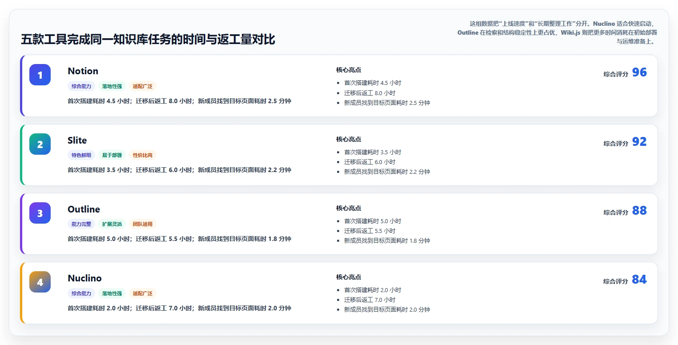Click bullet 迁移后返工 7.0 小时
Image resolution: width=678 pixels, height=345 pixels.
pos(369,300)
